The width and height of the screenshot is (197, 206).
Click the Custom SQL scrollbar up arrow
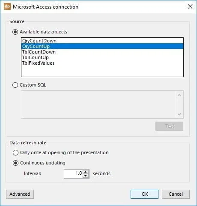(179, 95)
